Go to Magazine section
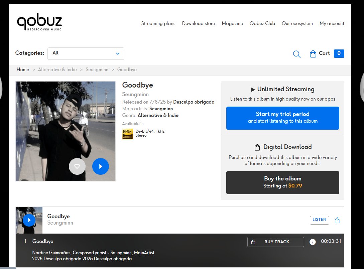364x269 pixels. pyautogui.click(x=232, y=23)
